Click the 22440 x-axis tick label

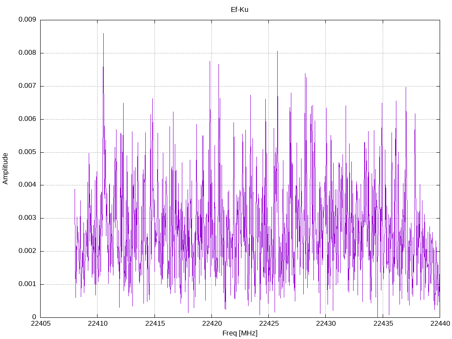(440, 324)
